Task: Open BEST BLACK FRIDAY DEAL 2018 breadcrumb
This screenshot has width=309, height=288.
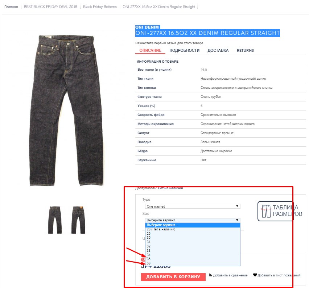Action: (50, 7)
